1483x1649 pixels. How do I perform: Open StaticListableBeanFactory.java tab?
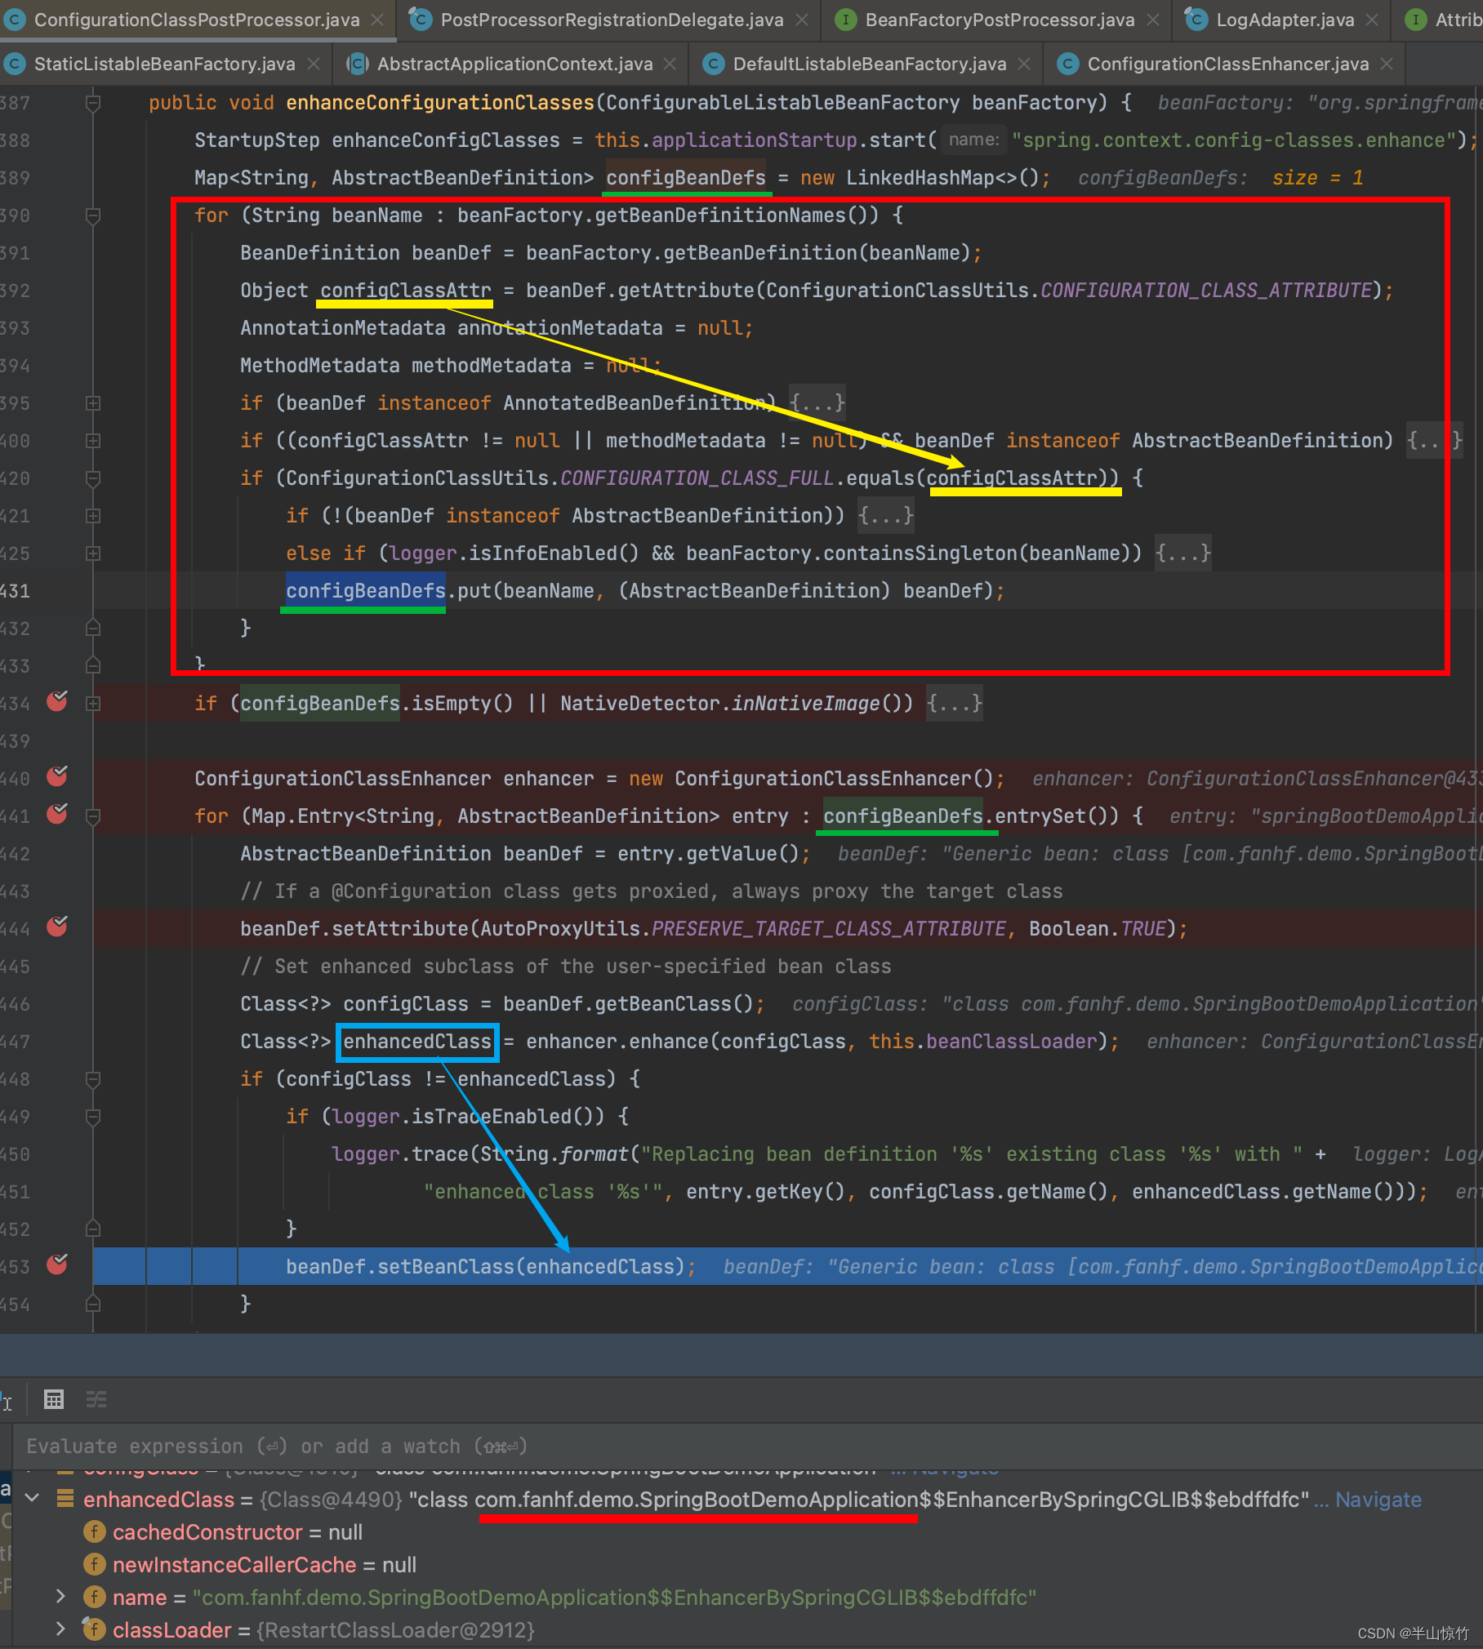coord(164,64)
